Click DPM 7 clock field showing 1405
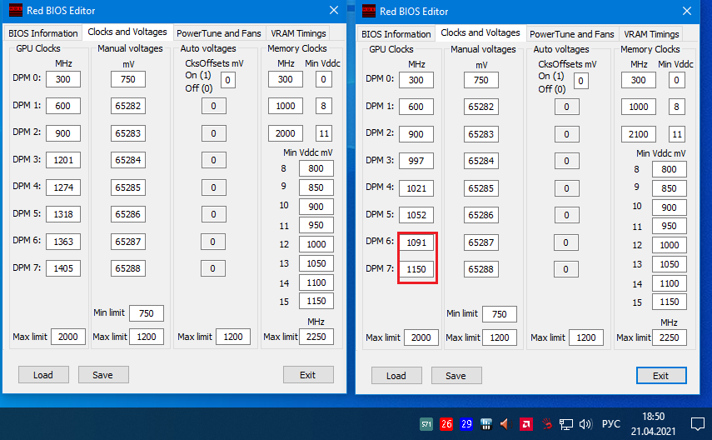Viewport: 712px width, 440px height. point(63,268)
